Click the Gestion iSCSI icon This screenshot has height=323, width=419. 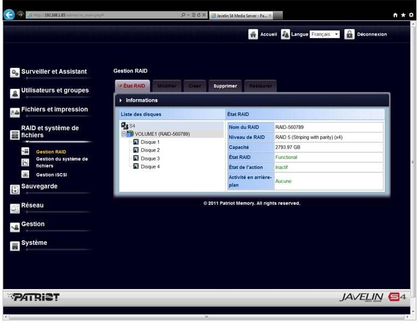click(25, 174)
